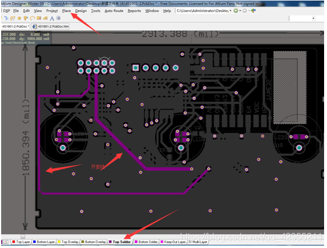Click the Place Component icon
The image size is (327, 248).
pyautogui.click(x=59, y=18)
